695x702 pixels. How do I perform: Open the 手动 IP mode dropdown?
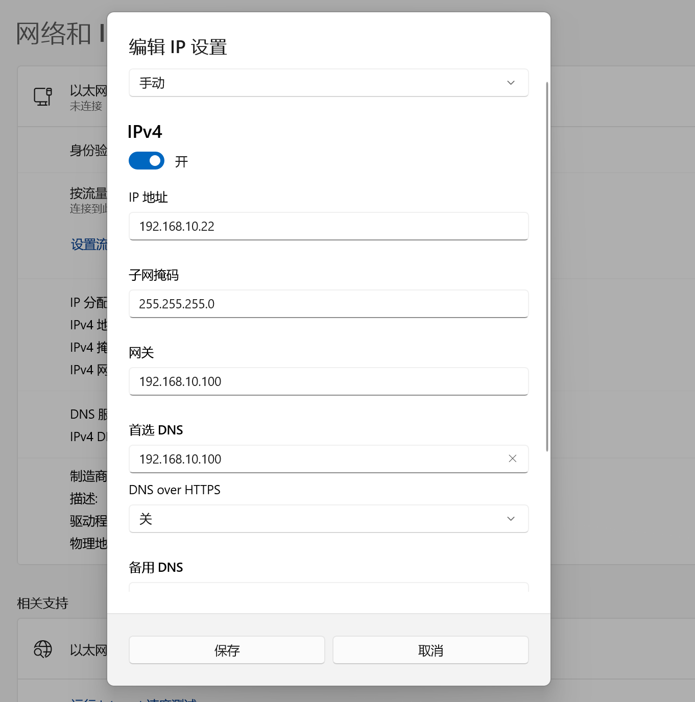click(x=328, y=83)
